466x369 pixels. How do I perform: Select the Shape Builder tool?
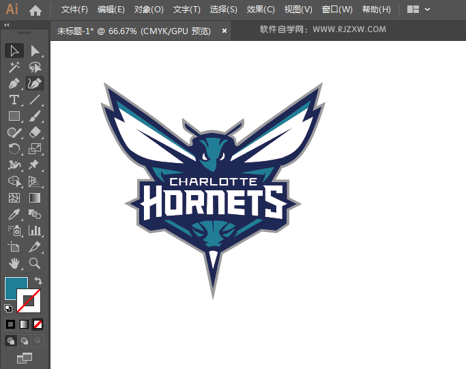(14, 181)
